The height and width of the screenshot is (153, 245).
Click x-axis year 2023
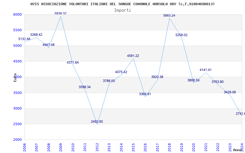pos(230,147)
